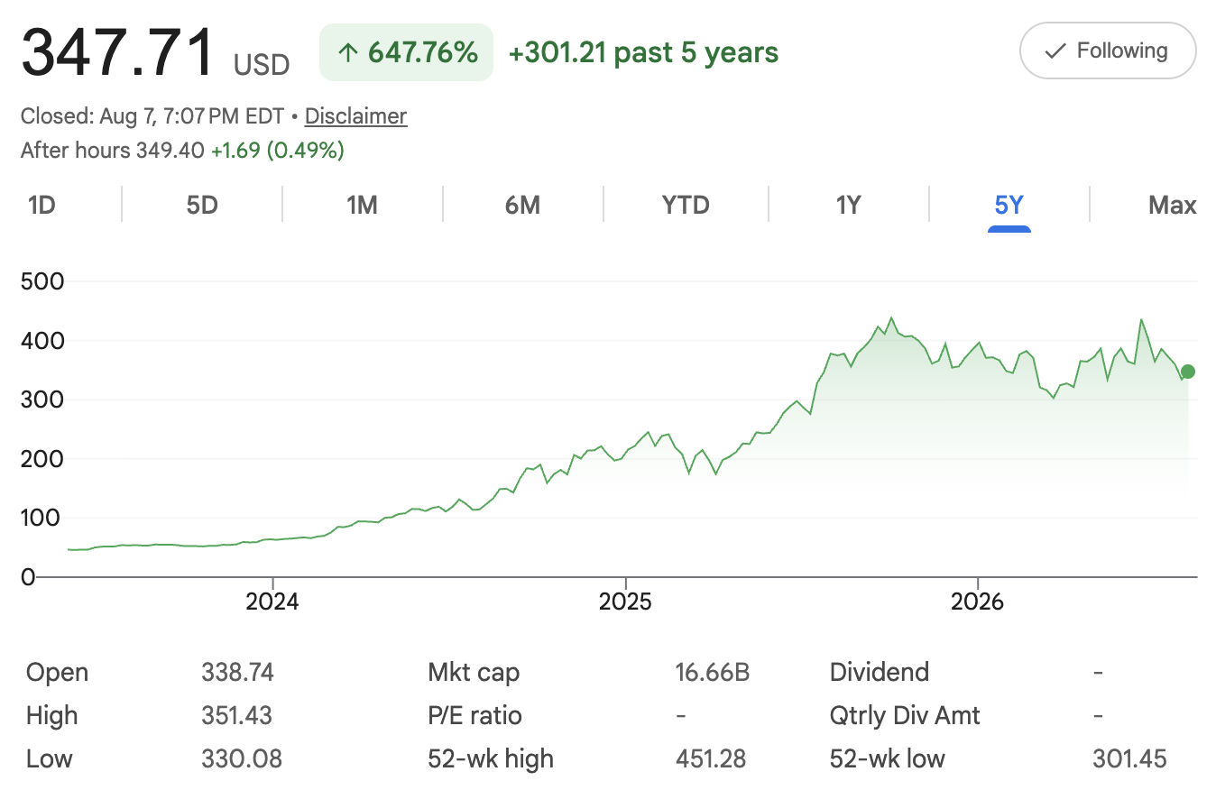This screenshot has width=1216, height=790.
Task: Switch to the 1Y range tab
Action: (848, 205)
